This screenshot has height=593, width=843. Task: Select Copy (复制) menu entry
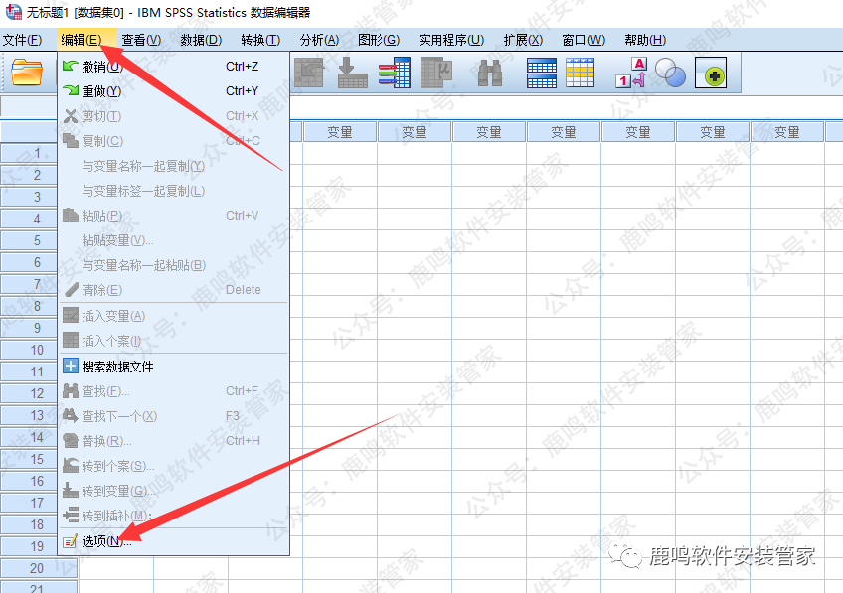[x=173, y=141]
